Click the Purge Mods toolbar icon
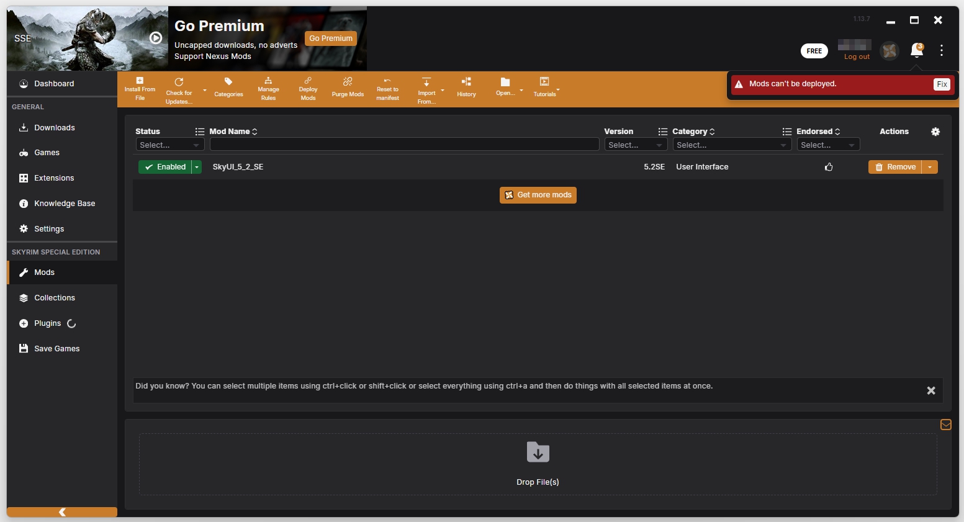This screenshot has width=964, height=522. pos(348,82)
